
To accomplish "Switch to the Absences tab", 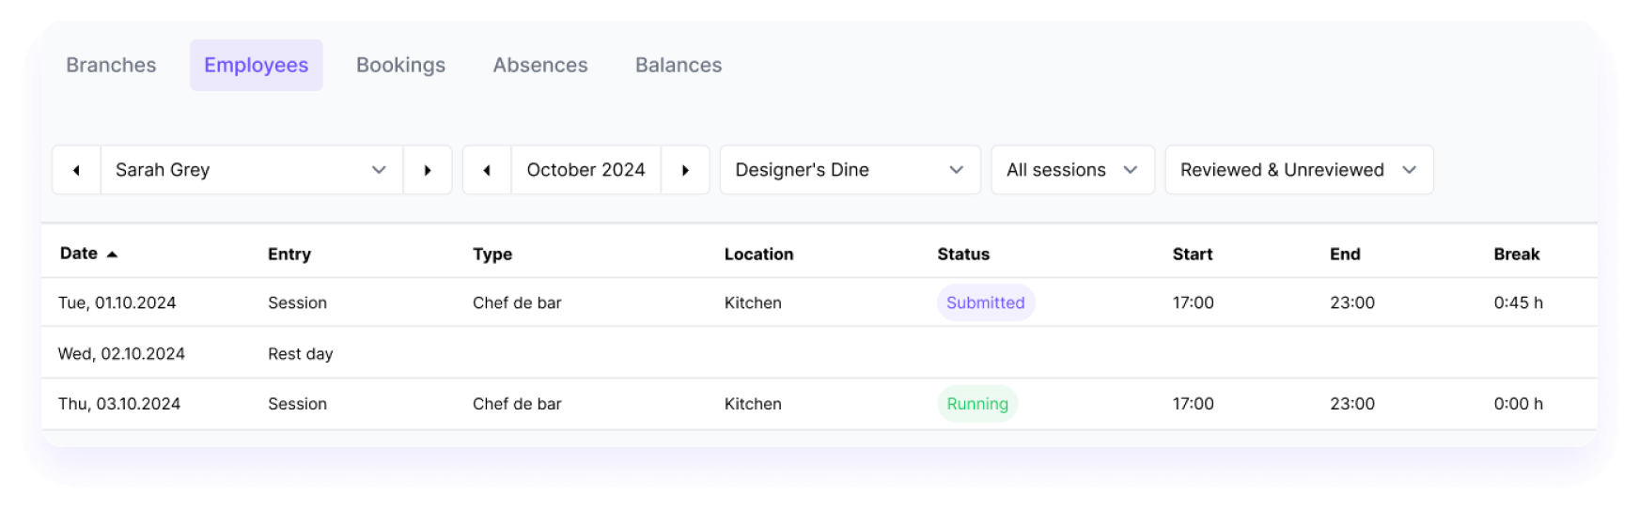I will tap(540, 66).
